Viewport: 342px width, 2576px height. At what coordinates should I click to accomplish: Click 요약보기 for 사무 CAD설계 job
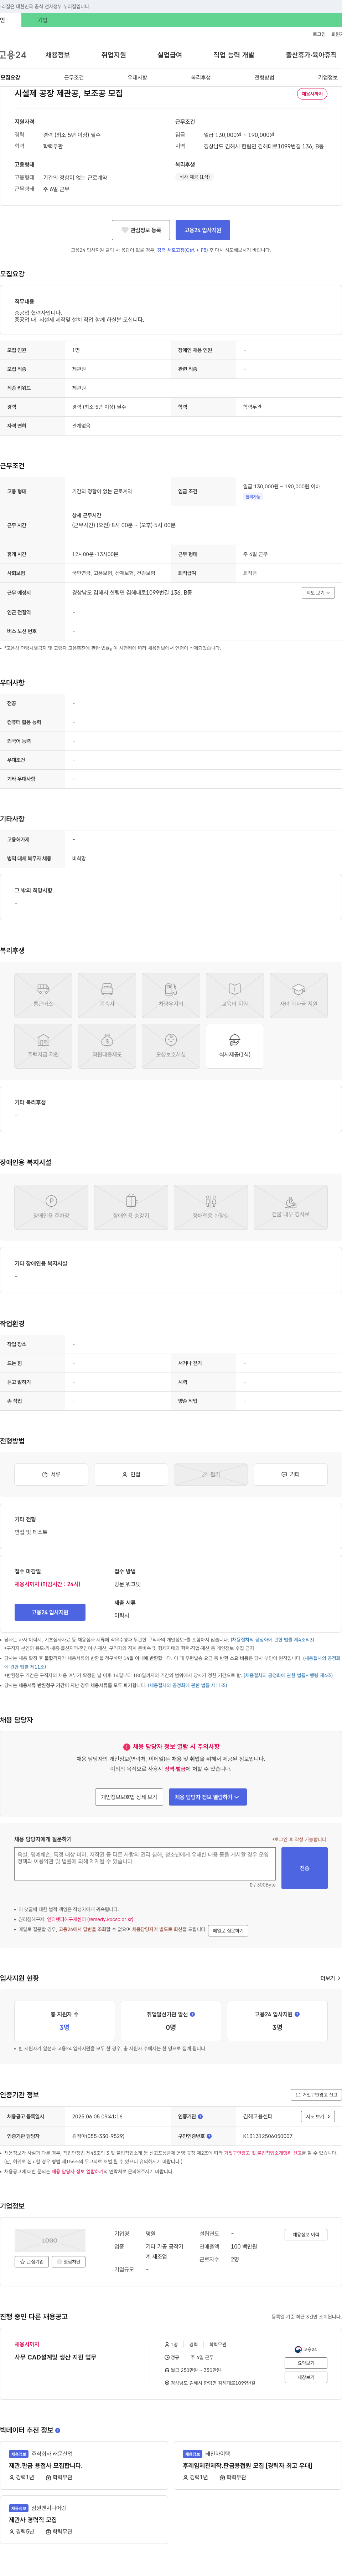(x=306, y=2363)
